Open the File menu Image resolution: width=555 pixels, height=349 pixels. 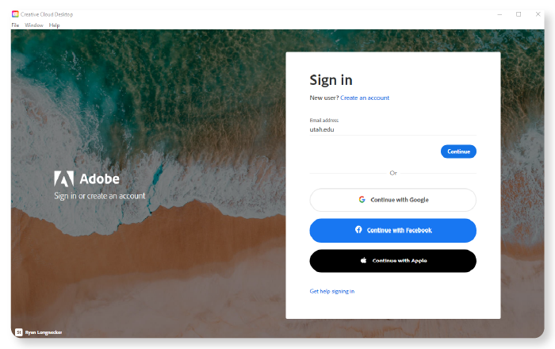click(15, 25)
